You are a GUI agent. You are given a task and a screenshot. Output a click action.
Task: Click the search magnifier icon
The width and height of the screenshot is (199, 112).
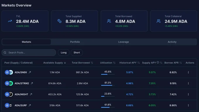(x=5, y=52)
